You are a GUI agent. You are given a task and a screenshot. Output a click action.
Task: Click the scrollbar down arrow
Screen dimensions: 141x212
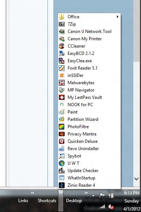click(x=136, y=179)
